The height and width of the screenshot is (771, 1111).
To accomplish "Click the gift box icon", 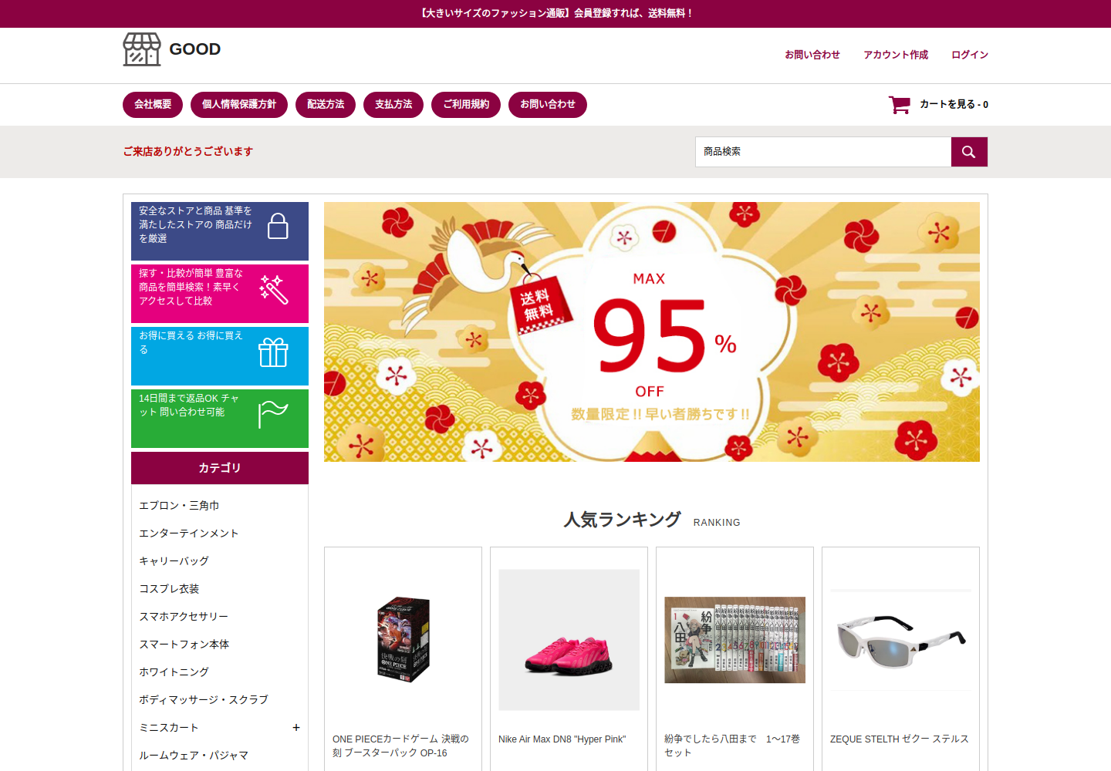I will (273, 352).
